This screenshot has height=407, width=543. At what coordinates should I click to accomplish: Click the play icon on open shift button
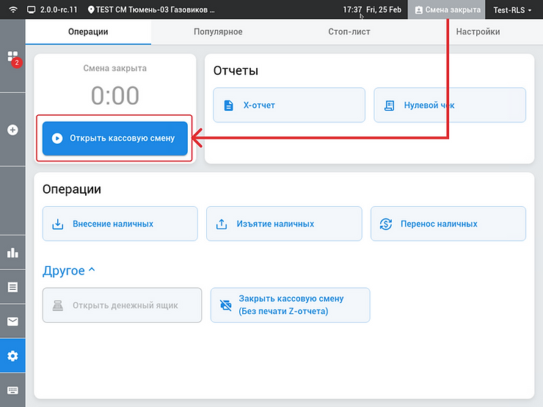click(57, 138)
